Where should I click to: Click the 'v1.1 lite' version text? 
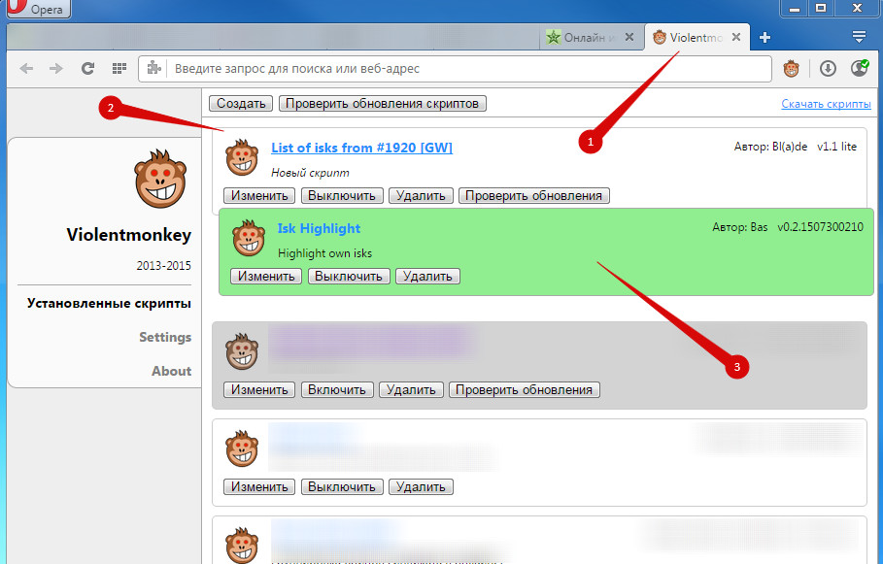(836, 147)
